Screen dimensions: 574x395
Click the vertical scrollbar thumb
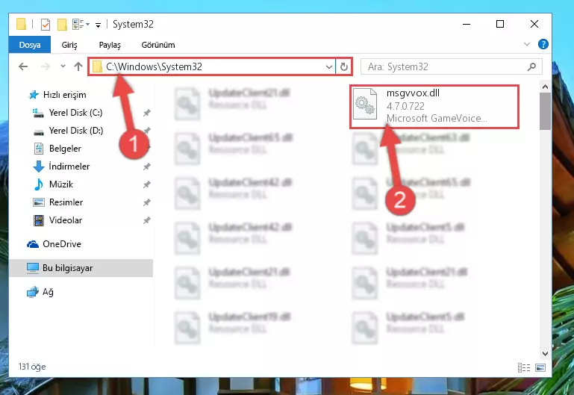(x=545, y=111)
